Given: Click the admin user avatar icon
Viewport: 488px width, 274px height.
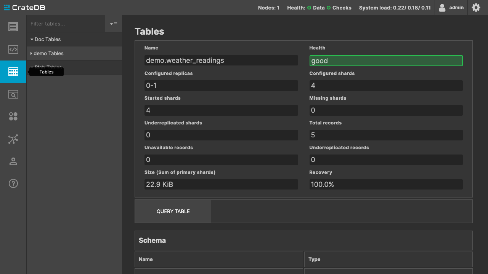Looking at the screenshot, I should (x=442, y=8).
